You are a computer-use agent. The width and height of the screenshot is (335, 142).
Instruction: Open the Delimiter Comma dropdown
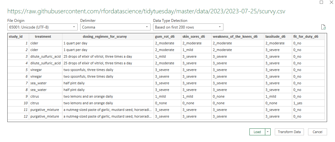(x=115, y=27)
